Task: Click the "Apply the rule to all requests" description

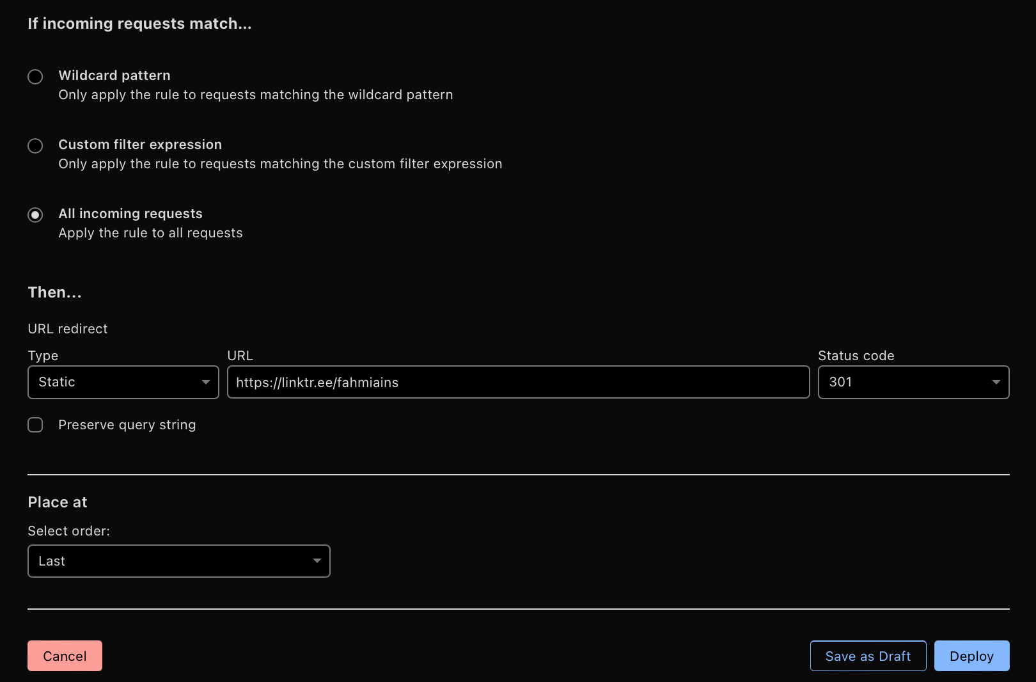Action: [150, 233]
